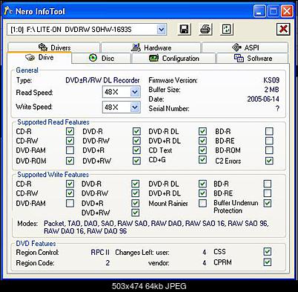Open the Configuration tab
This screenshot has width=298, height=292.
click(x=173, y=59)
